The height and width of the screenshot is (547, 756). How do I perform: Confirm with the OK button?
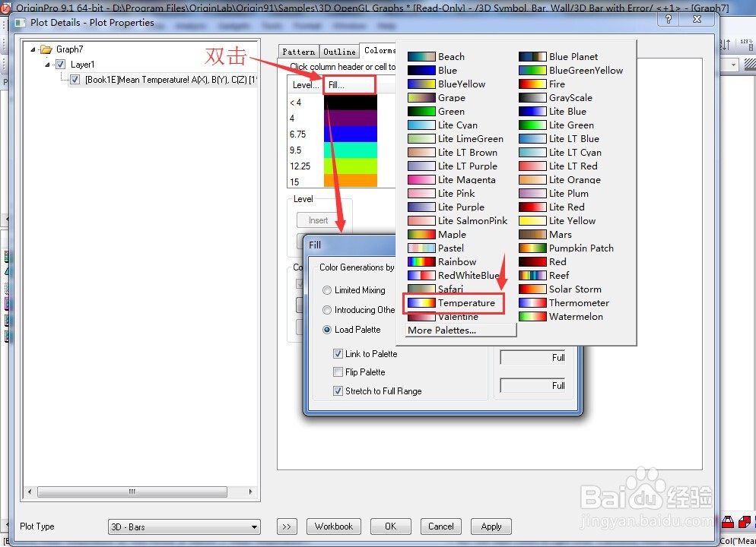[390, 526]
